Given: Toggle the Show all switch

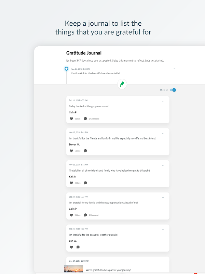Looking at the screenshot, I should [173, 90].
